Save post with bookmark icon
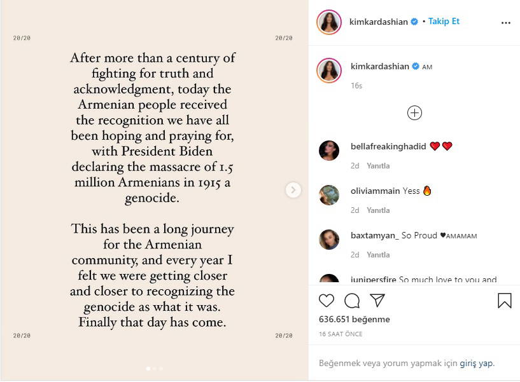Screen dimensions: 520x382 click(504, 301)
